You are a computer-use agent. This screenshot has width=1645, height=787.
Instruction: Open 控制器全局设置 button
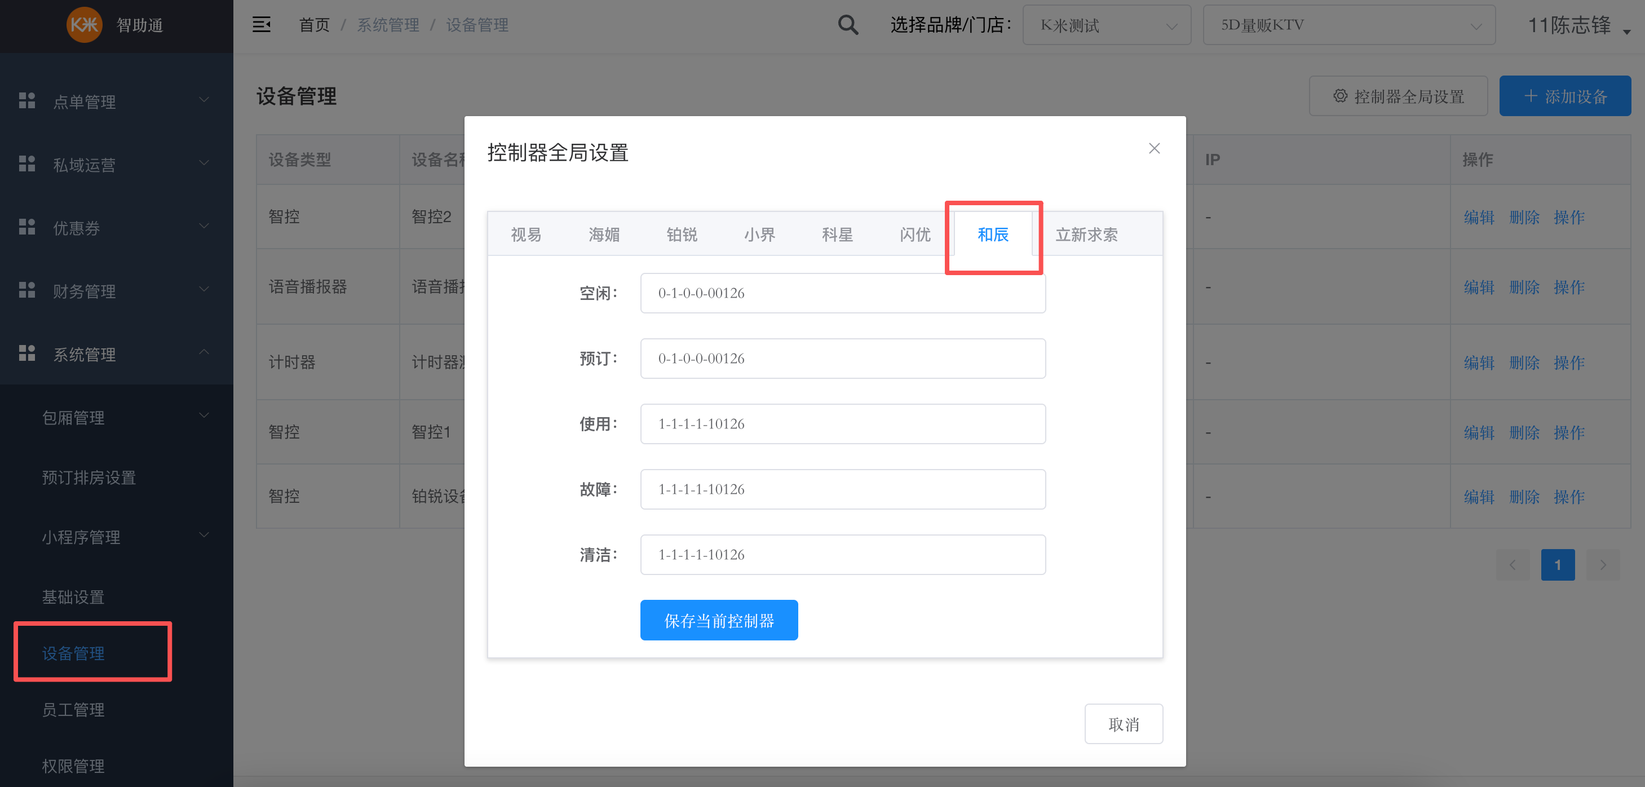tap(1399, 96)
